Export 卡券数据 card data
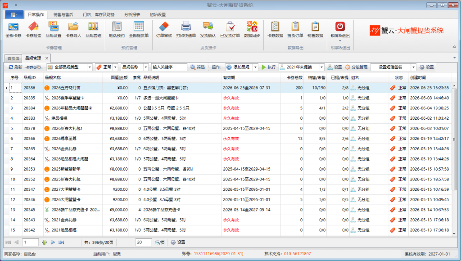This screenshot has width=461, height=261. coord(275,30)
